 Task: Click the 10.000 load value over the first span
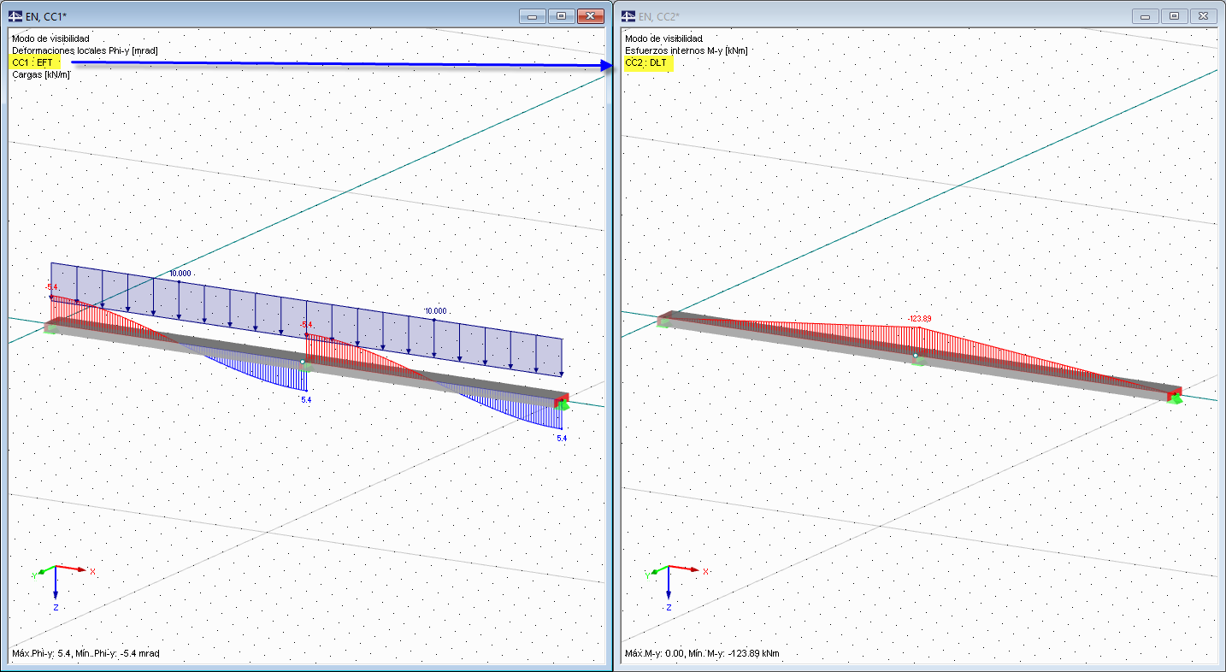(180, 274)
